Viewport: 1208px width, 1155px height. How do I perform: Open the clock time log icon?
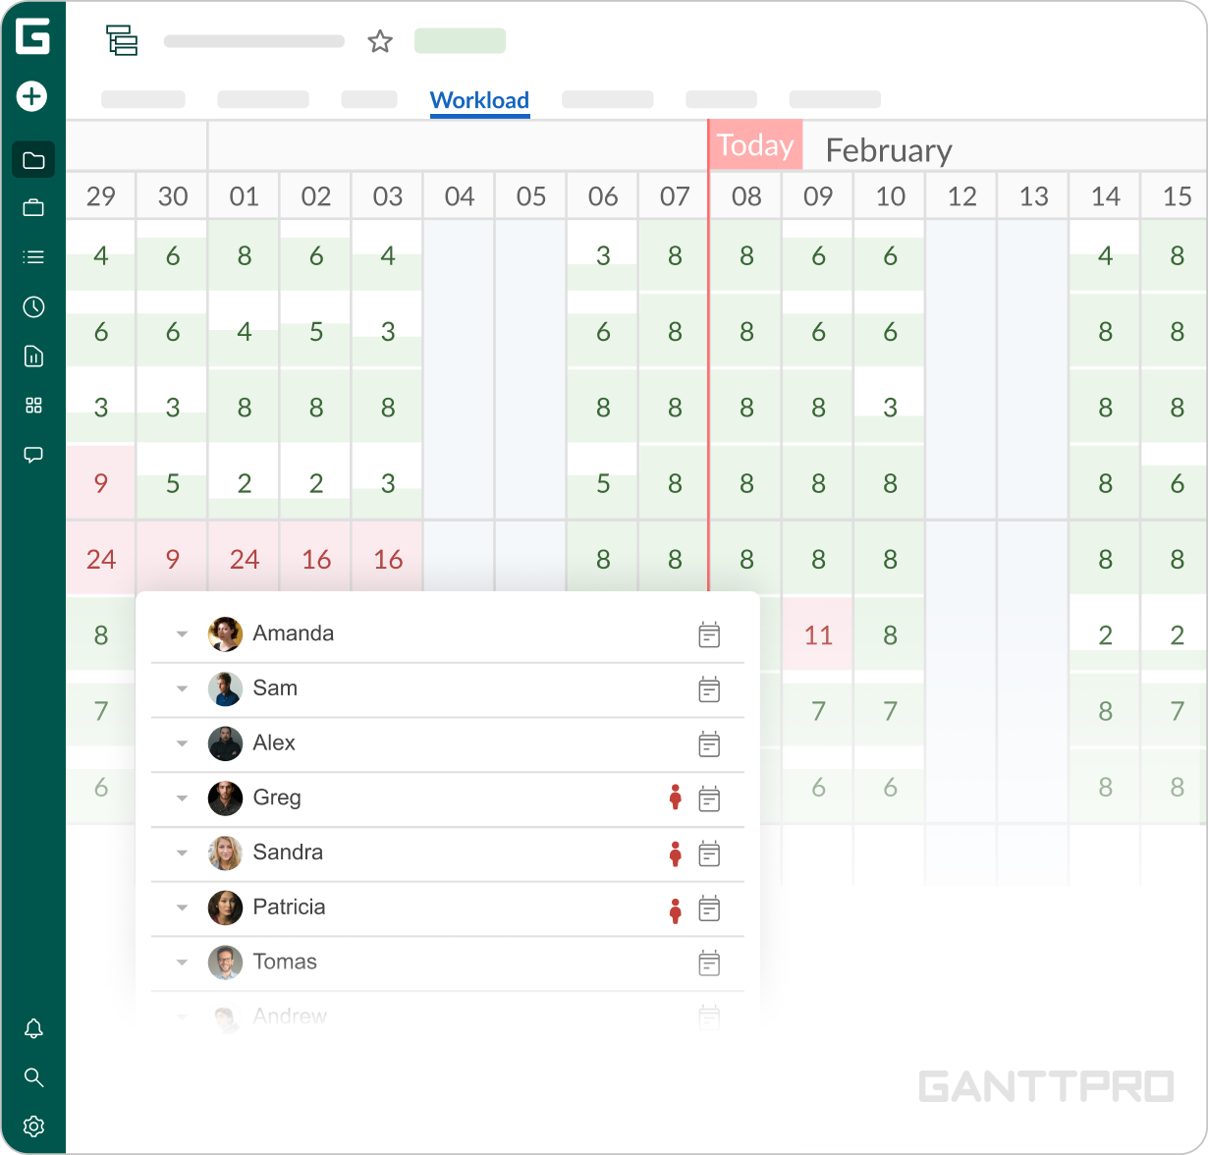click(33, 307)
